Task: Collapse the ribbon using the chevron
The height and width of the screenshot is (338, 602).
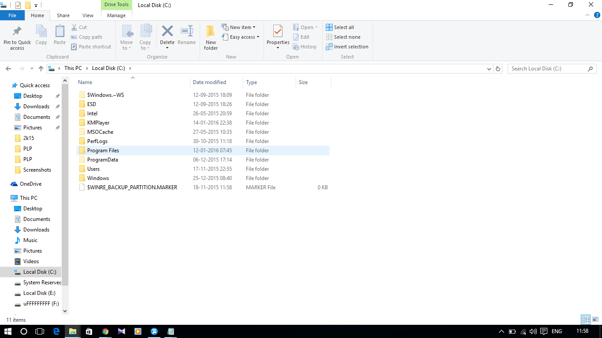Action: click(588, 15)
